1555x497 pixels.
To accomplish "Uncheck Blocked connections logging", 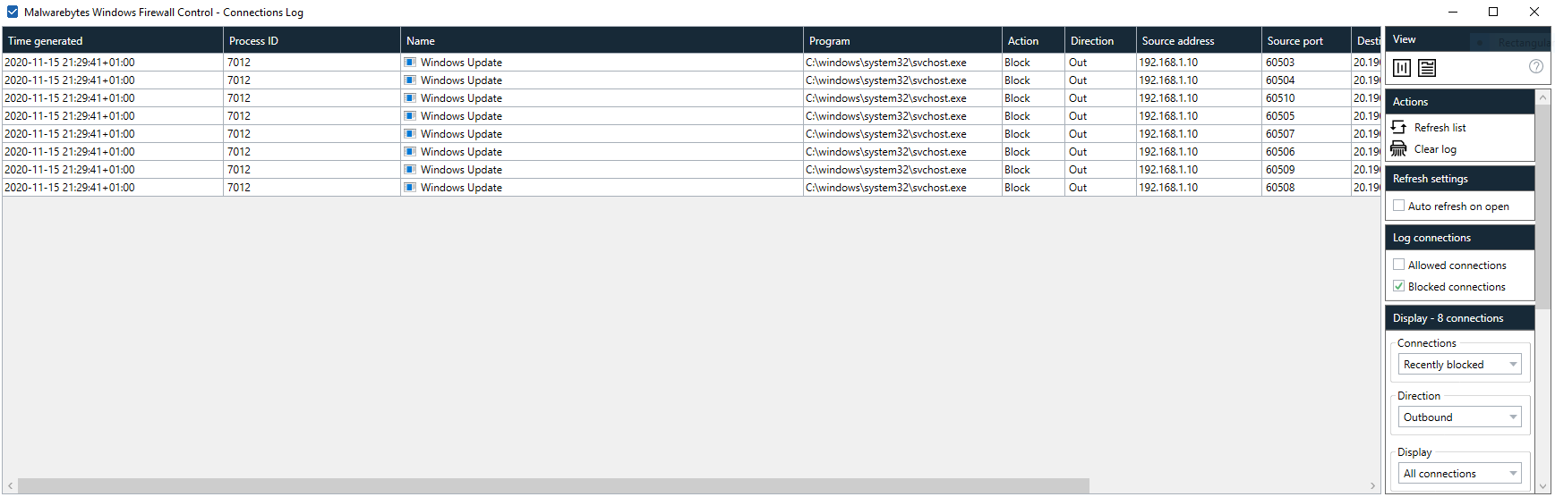I will 1398,286.
